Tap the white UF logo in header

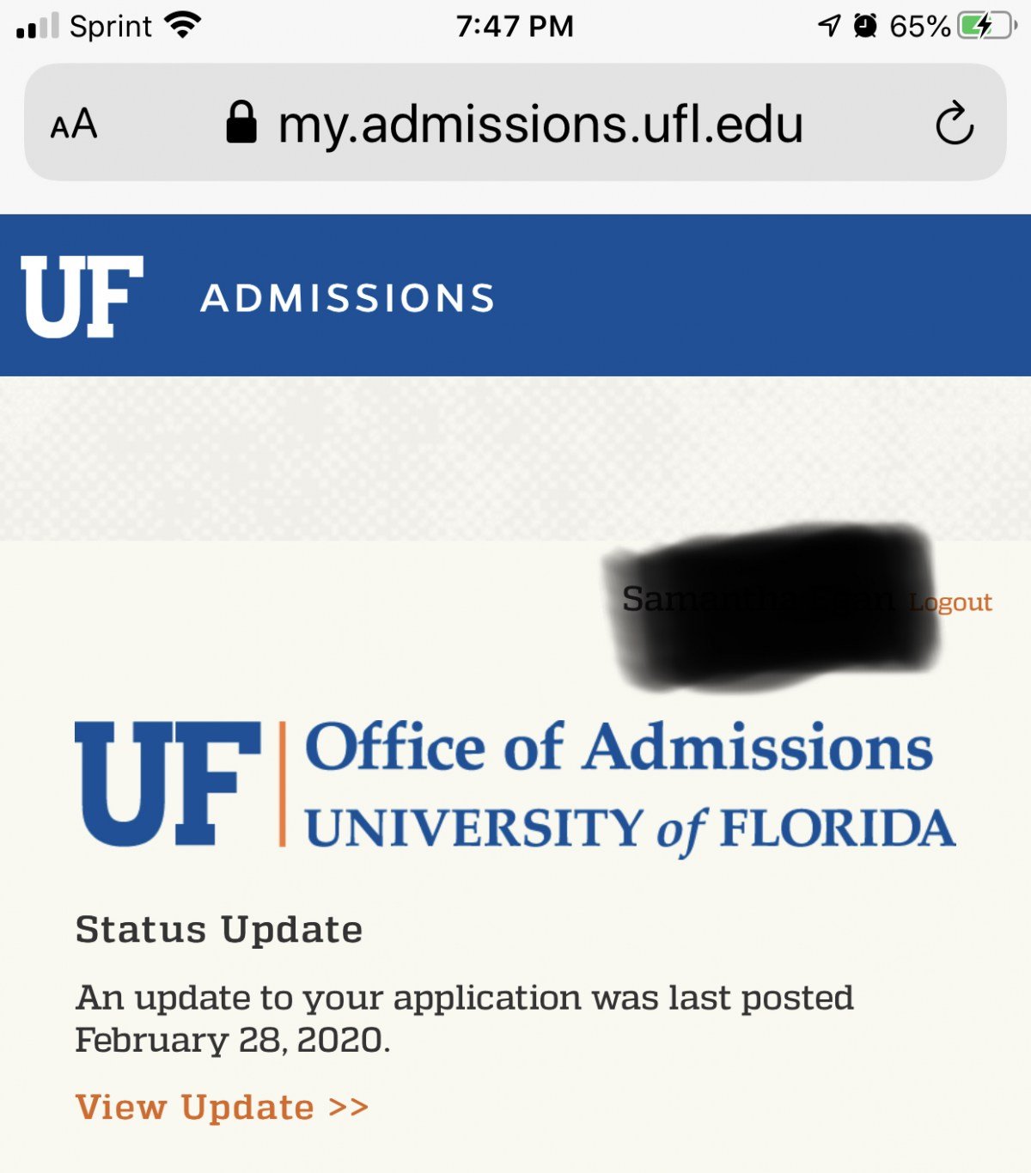(x=82, y=296)
